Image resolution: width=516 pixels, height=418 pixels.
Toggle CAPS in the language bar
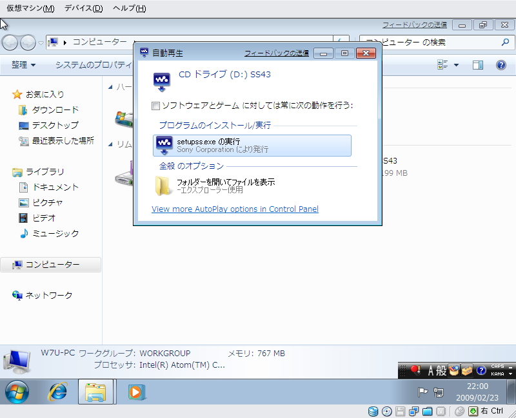coord(497,366)
